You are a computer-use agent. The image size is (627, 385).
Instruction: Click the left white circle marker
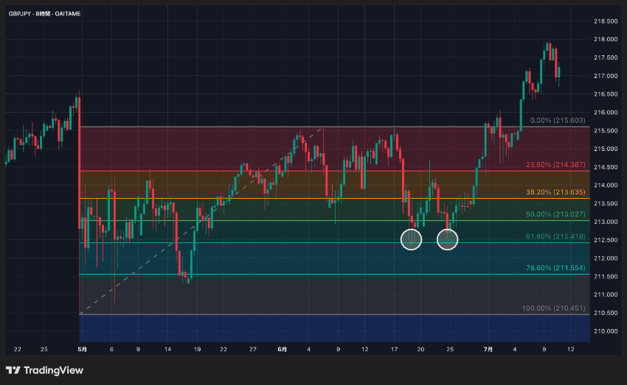coord(411,239)
